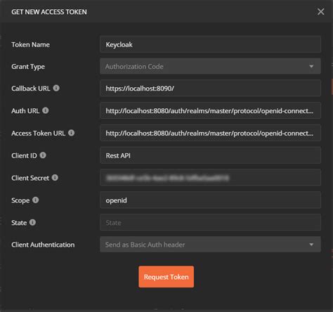
Task: Click the Client ID info icon
Action: (43, 155)
